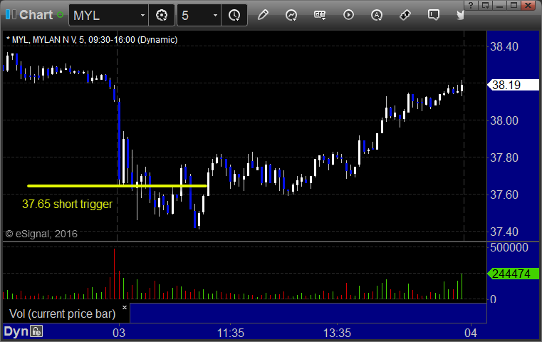The height and width of the screenshot is (342, 542).
Task: Click the 37.40 price axis label
Action: point(504,232)
